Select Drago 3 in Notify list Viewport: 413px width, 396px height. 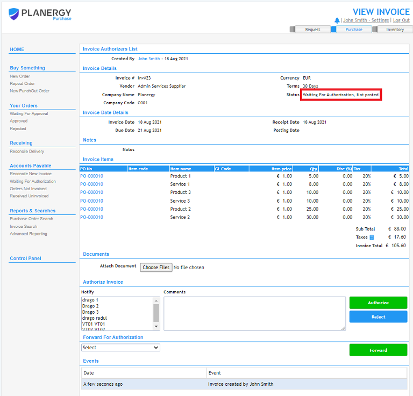pos(90,312)
